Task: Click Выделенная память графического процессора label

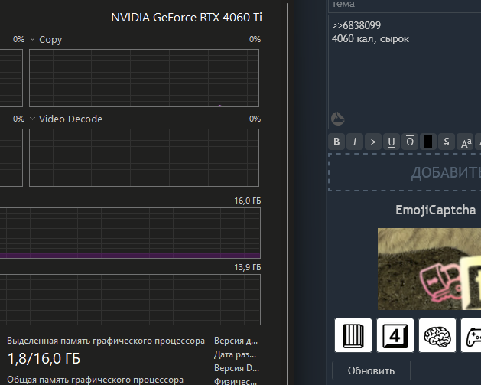Action: [106, 341]
